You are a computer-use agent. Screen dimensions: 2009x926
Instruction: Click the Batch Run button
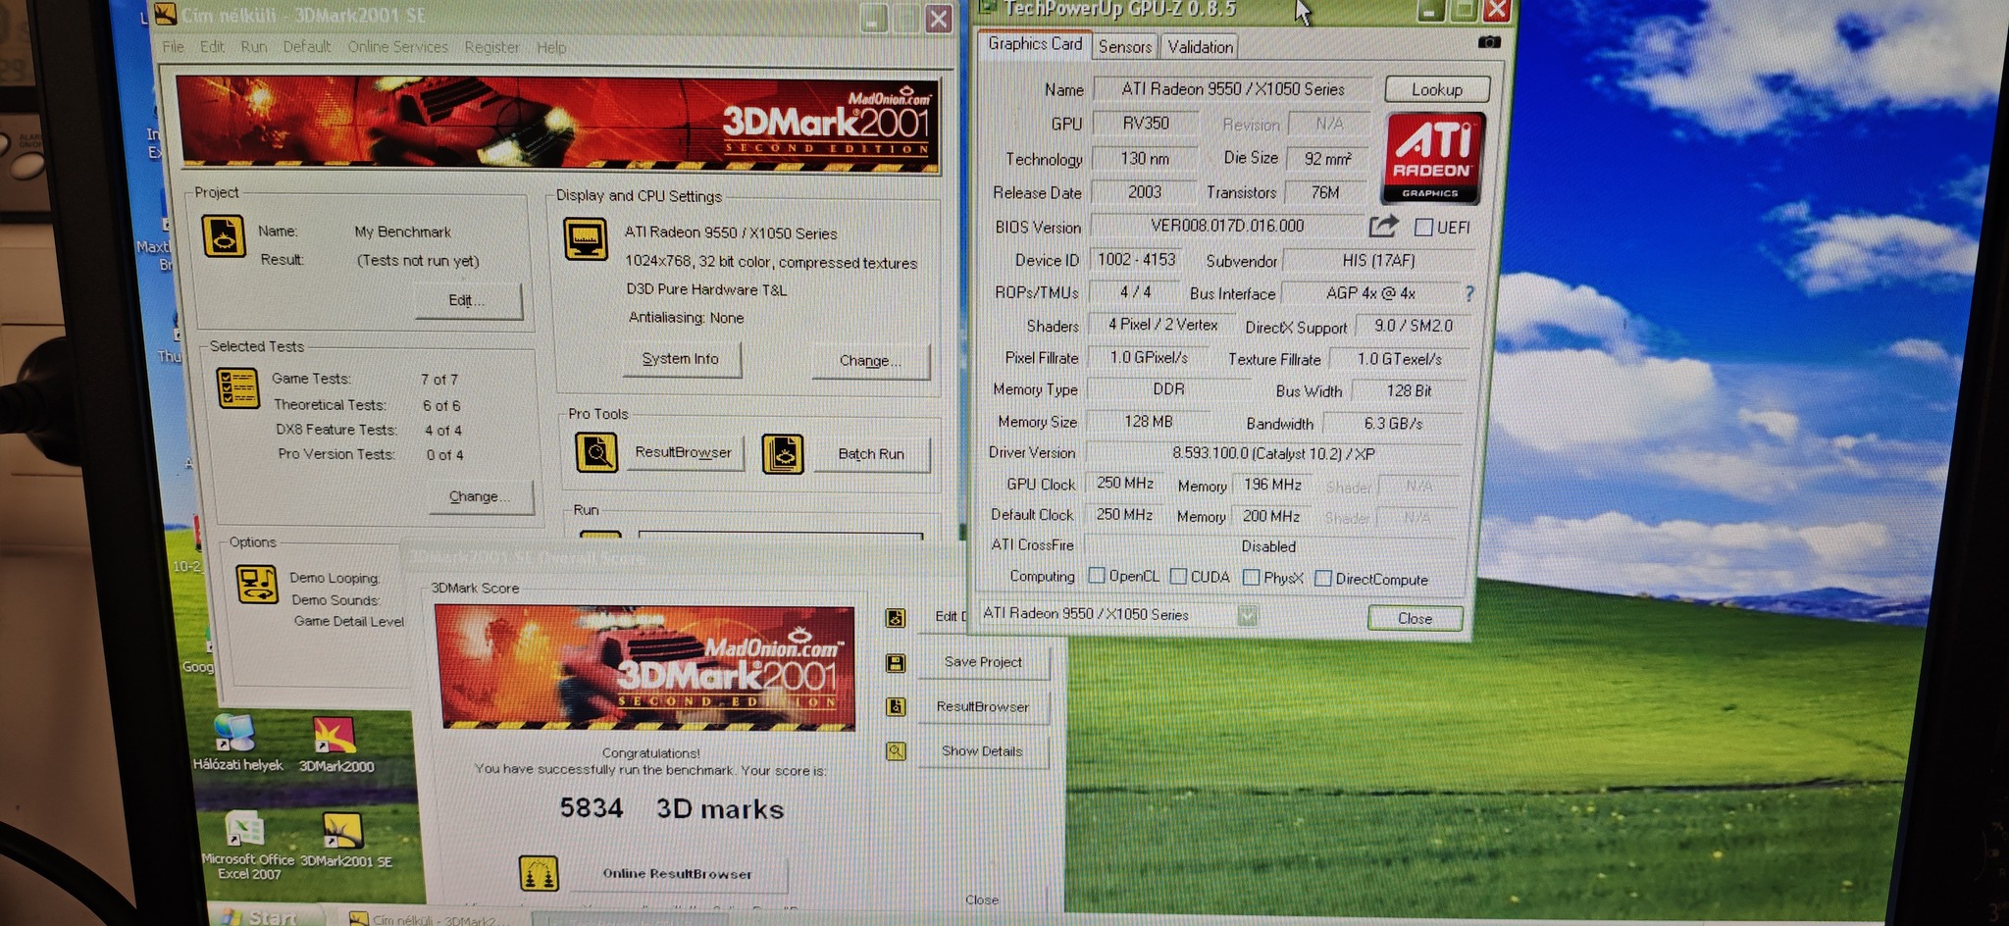pyautogui.click(x=871, y=454)
